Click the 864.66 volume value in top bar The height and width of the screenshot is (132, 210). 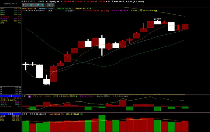(x=118, y=1)
